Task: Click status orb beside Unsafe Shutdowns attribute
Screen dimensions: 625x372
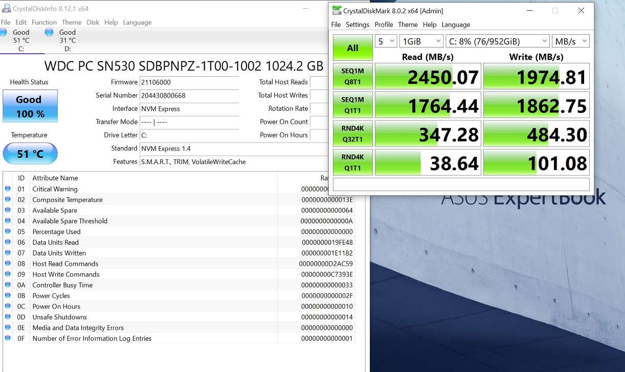Action: tap(8, 317)
